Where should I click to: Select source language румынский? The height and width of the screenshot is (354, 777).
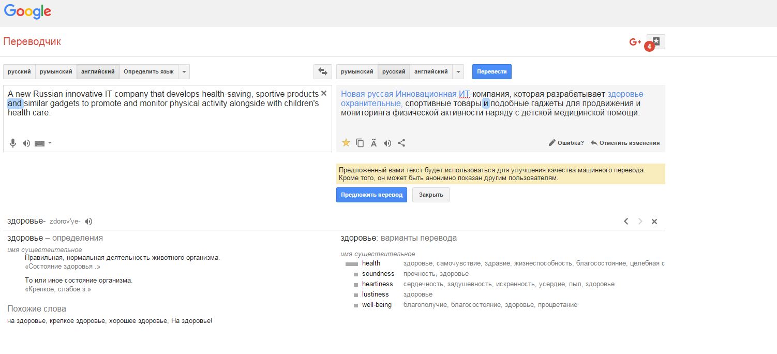[x=56, y=71]
